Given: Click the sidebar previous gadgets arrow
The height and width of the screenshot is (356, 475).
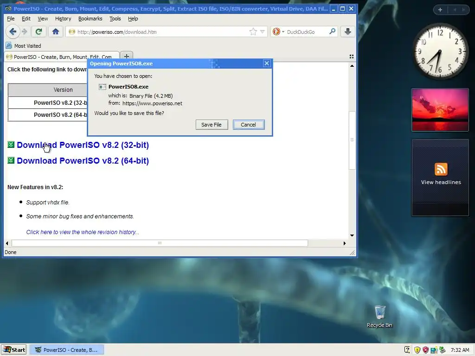Looking at the screenshot, I should [x=455, y=10].
